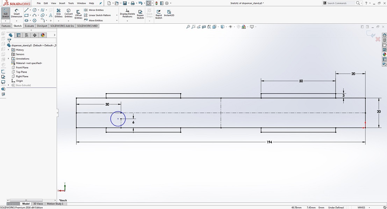The height and width of the screenshot is (209, 387).
Task: Select the Straight Slot tool
Action: (27, 21)
